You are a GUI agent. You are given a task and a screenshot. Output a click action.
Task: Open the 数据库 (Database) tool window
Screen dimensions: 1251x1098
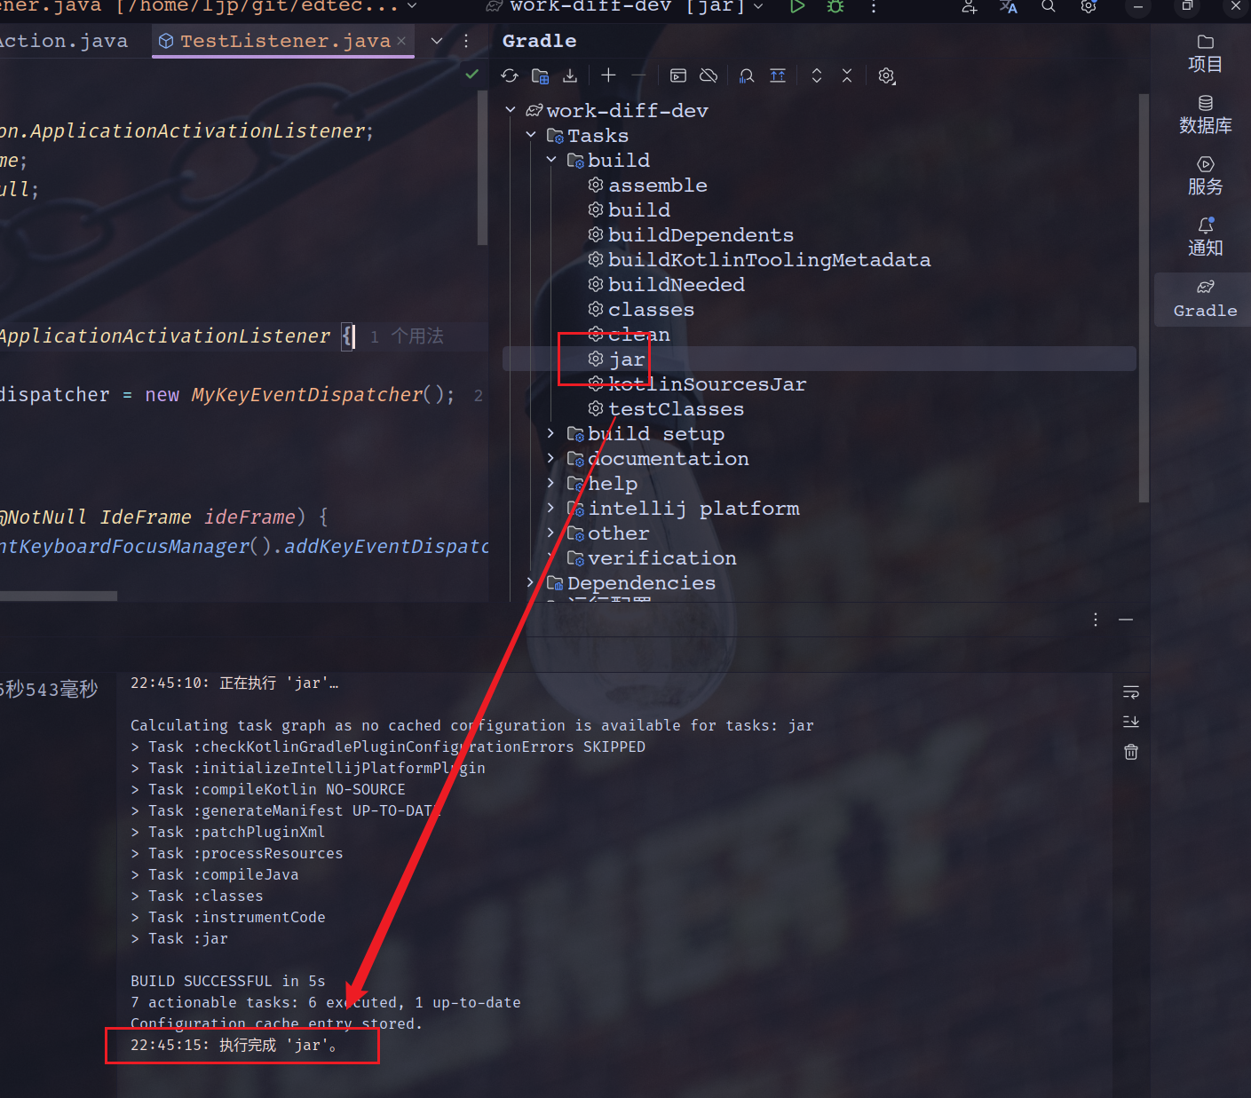click(1205, 115)
